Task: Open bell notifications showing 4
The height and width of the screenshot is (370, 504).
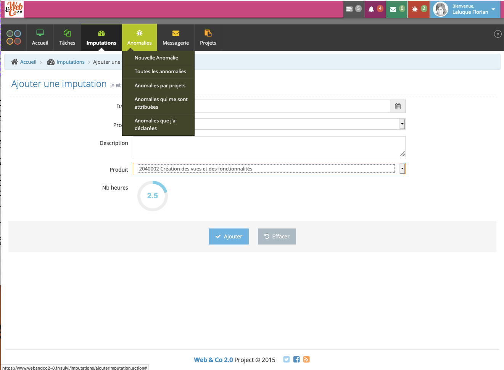Action: pyautogui.click(x=375, y=9)
